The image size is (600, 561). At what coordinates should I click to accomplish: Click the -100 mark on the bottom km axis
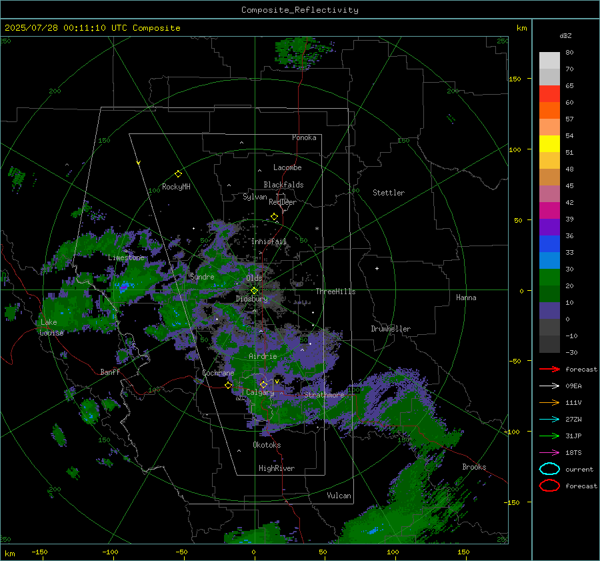(x=110, y=552)
